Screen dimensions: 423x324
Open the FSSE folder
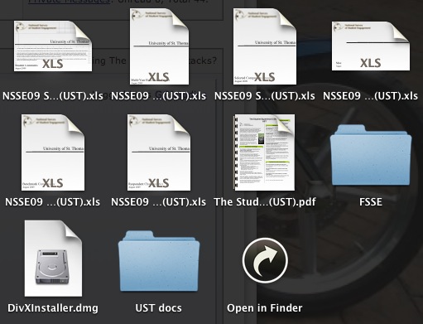coord(371,155)
